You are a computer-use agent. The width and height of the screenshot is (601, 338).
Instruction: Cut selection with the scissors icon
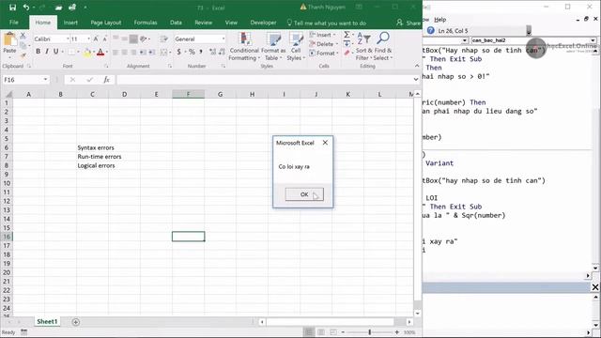[23, 36]
